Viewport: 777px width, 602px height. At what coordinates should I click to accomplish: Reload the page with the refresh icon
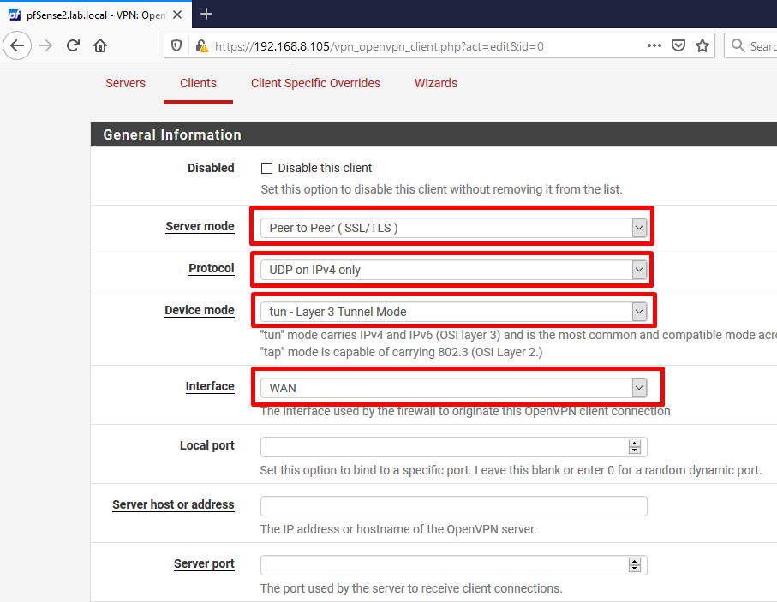74,45
